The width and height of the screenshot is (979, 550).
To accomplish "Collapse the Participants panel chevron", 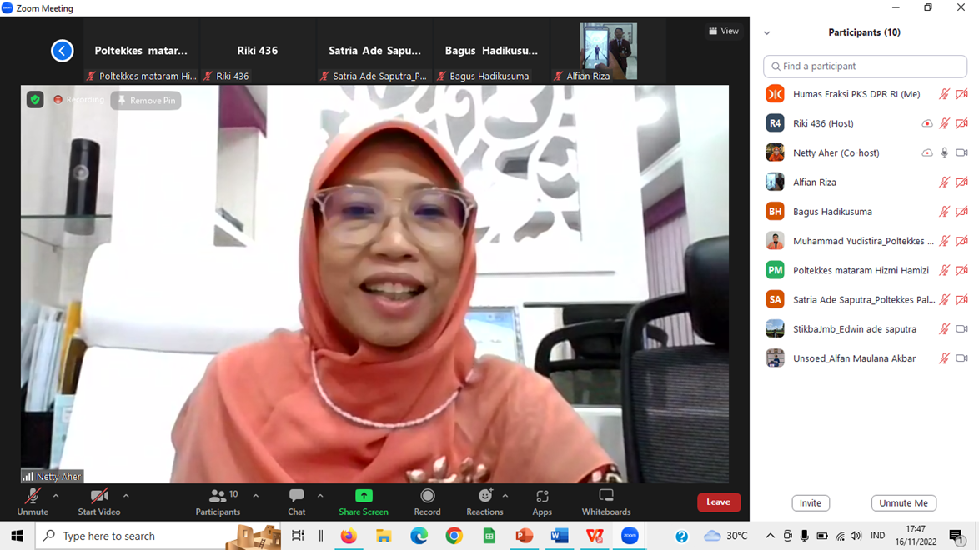I will [x=766, y=33].
